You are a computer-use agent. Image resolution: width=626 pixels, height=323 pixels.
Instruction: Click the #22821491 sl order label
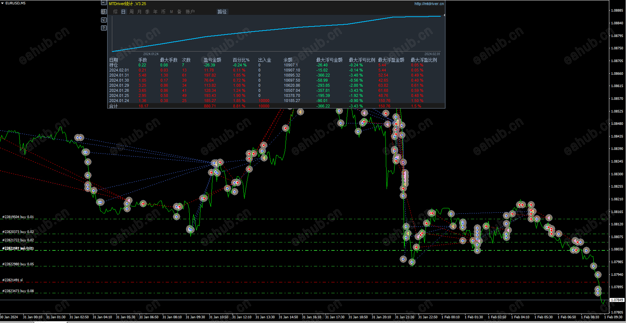(12, 280)
